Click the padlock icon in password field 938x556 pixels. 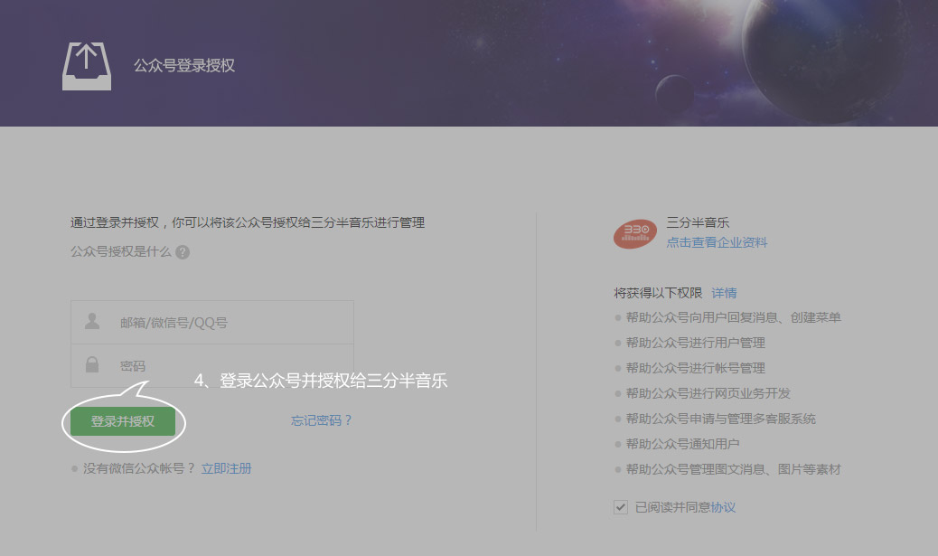point(92,364)
